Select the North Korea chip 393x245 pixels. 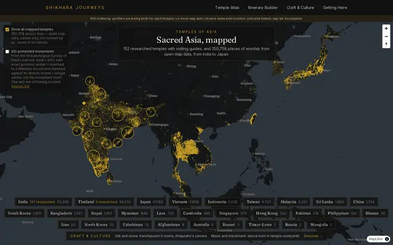pos(99,225)
